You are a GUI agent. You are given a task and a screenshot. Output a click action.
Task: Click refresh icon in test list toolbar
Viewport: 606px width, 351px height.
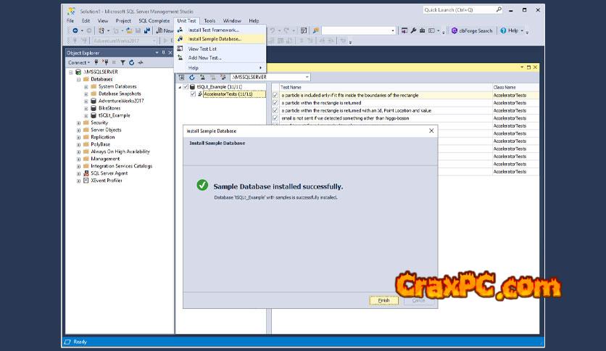(192, 77)
